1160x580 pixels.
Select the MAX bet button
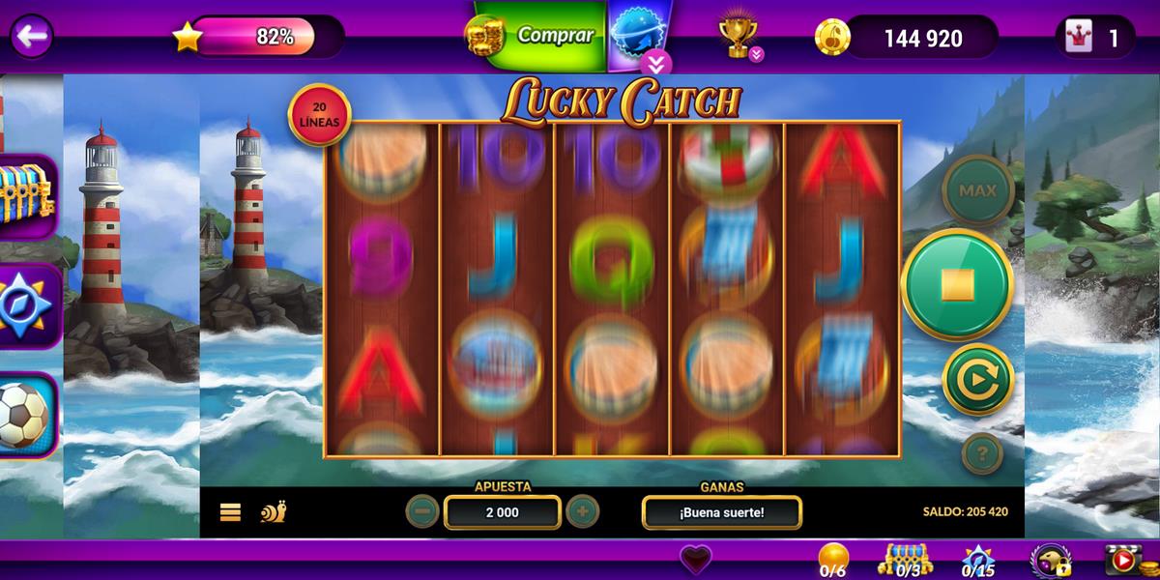click(977, 190)
